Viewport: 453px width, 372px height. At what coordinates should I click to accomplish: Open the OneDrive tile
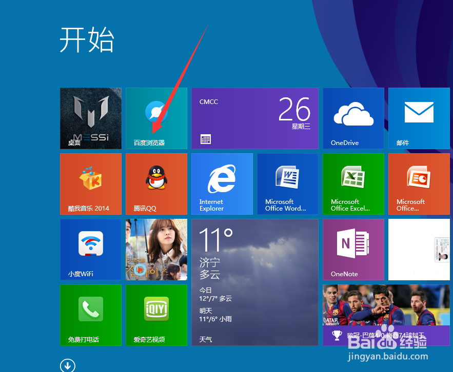coord(353,118)
